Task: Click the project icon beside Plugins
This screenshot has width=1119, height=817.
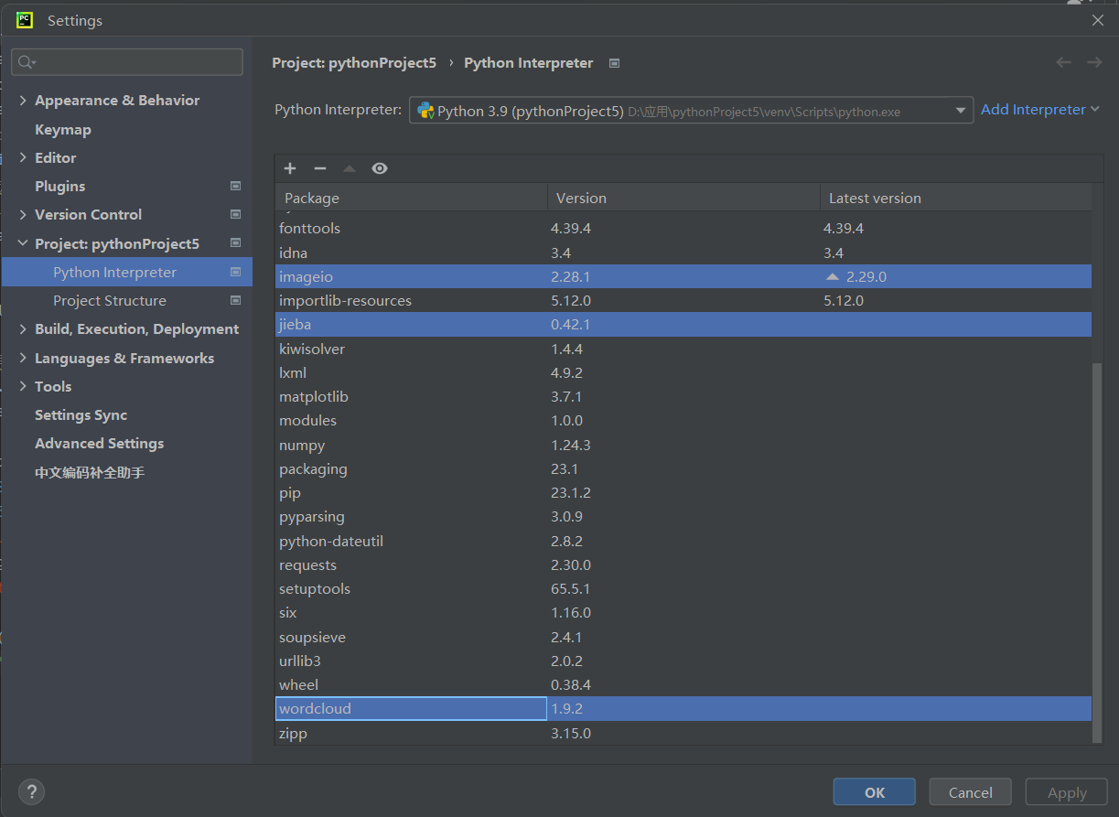Action: 235,186
